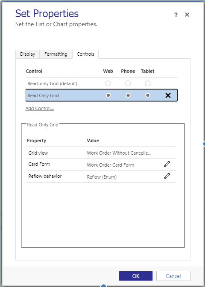
Task: Click the Cancel button
Action: coord(173,276)
